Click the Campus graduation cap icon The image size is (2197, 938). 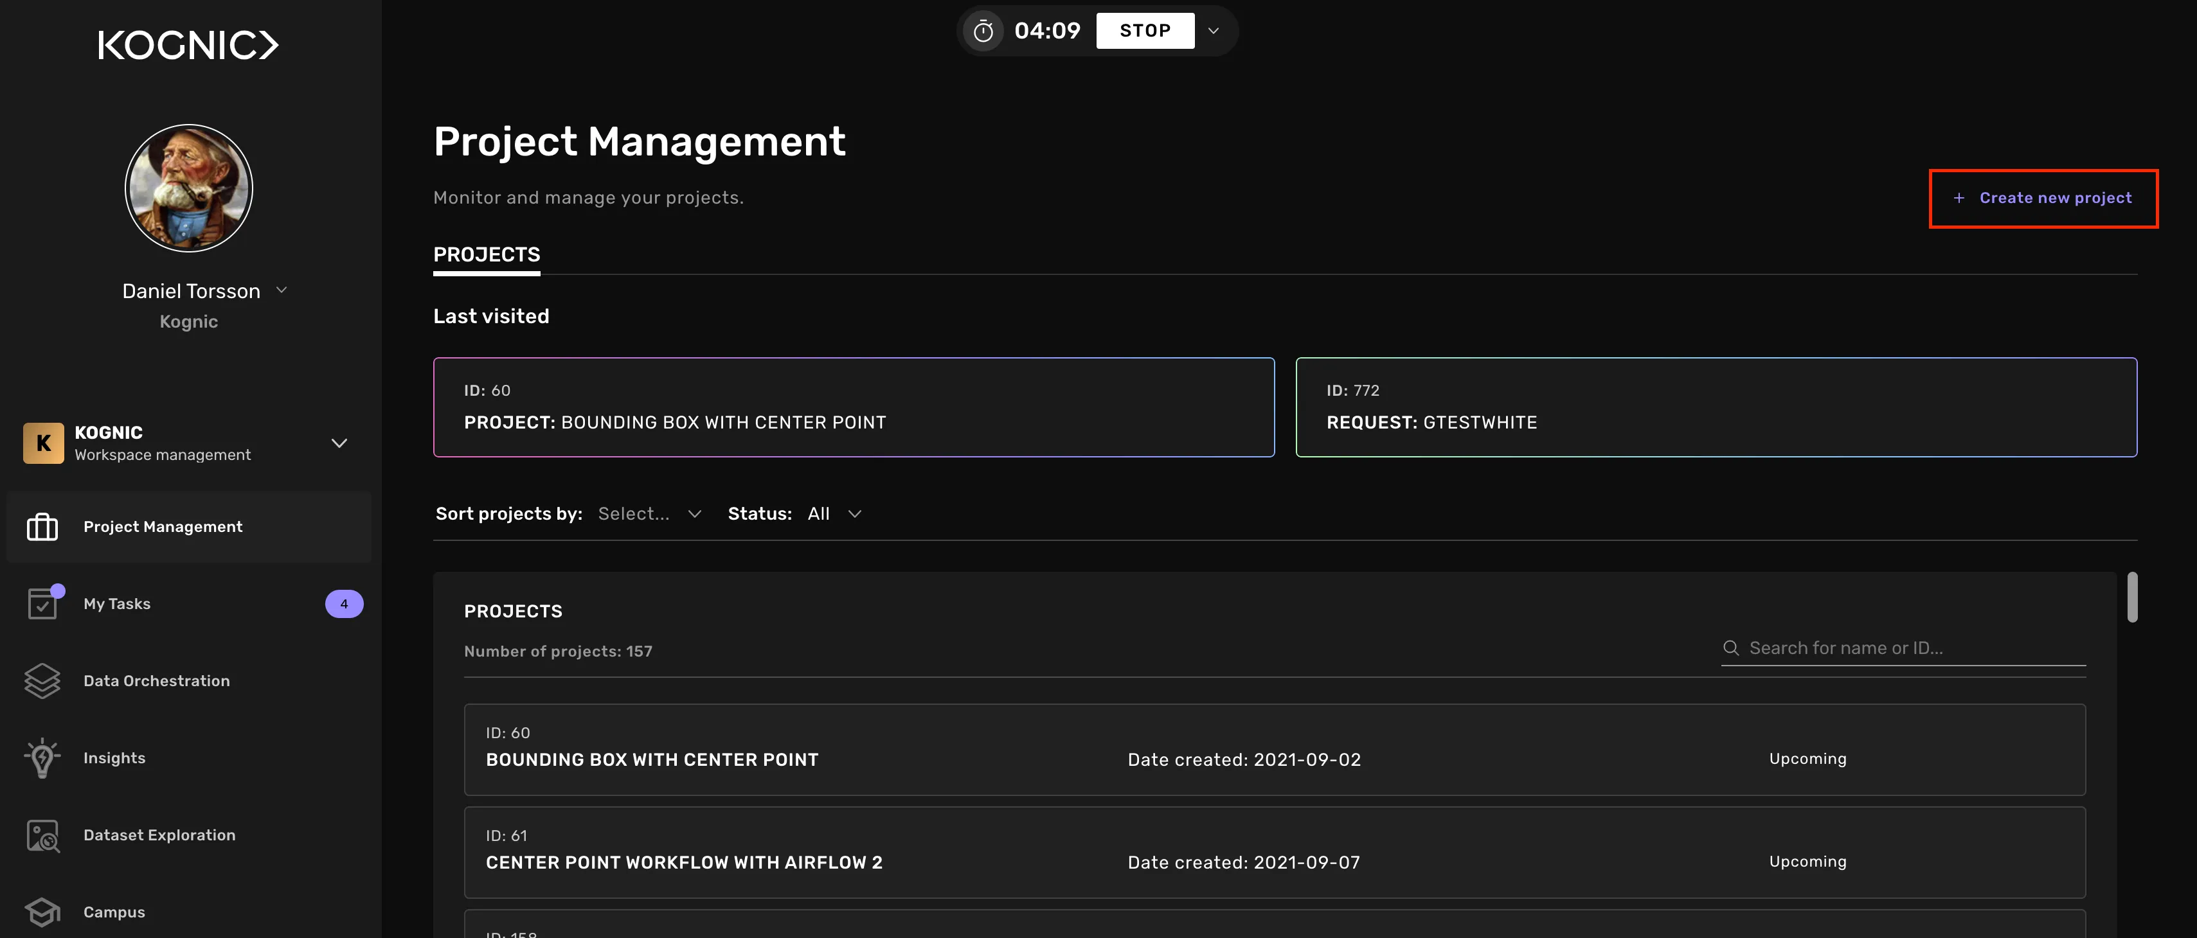tap(42, 912)
